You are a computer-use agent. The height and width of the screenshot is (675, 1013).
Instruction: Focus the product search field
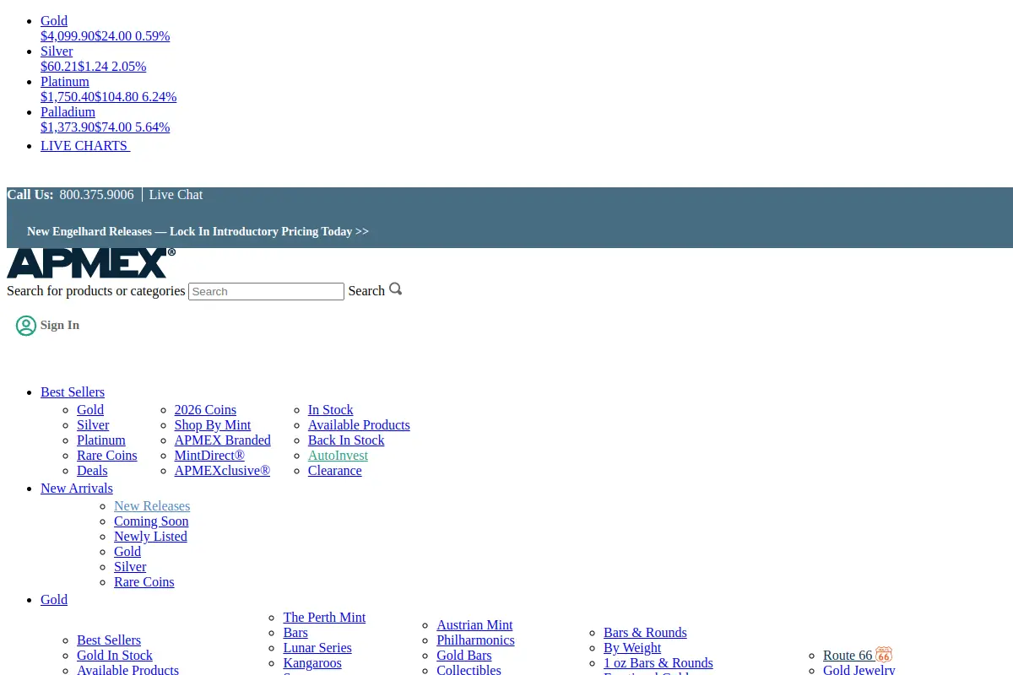(266, 291)
